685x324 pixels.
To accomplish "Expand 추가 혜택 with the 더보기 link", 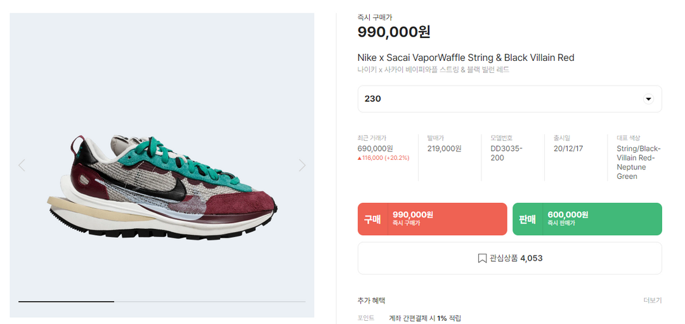I will coord(652,301).
